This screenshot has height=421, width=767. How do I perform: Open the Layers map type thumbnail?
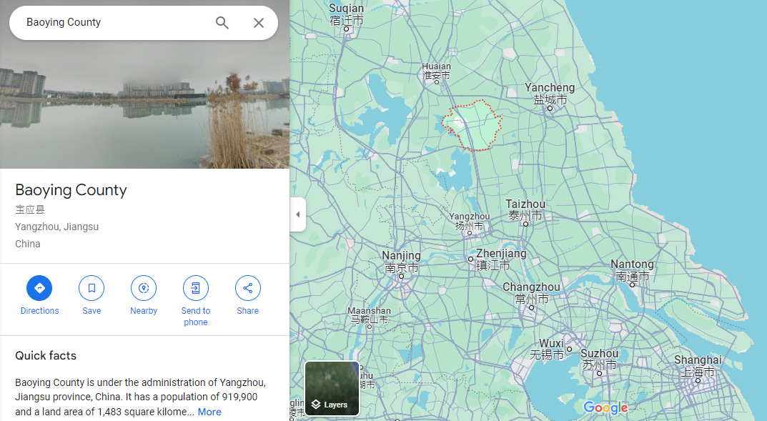332,389
